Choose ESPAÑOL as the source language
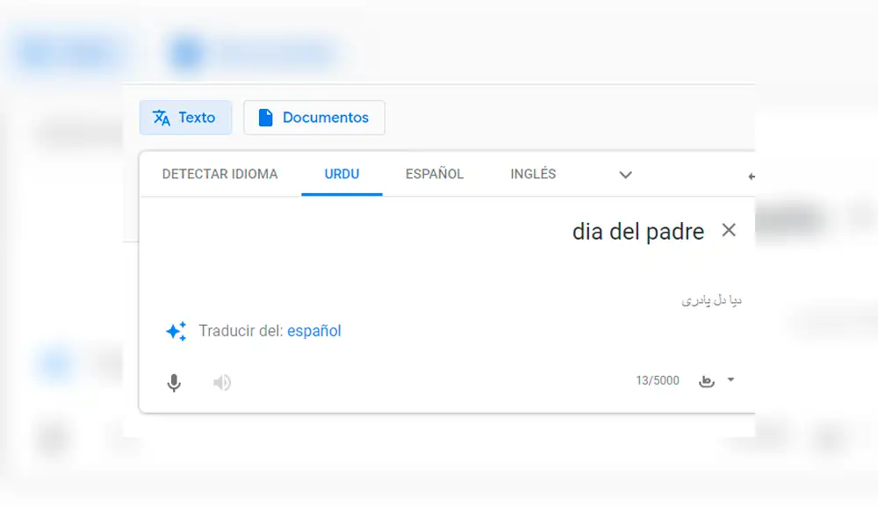 (x=434, y=174)
